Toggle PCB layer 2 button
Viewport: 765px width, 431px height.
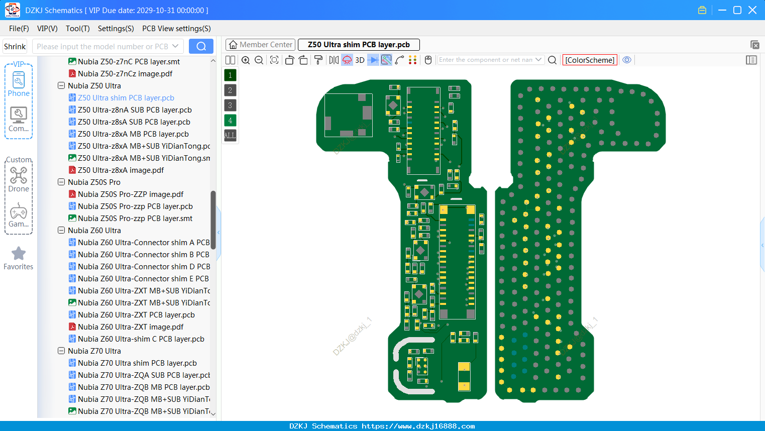coord(230,90)
